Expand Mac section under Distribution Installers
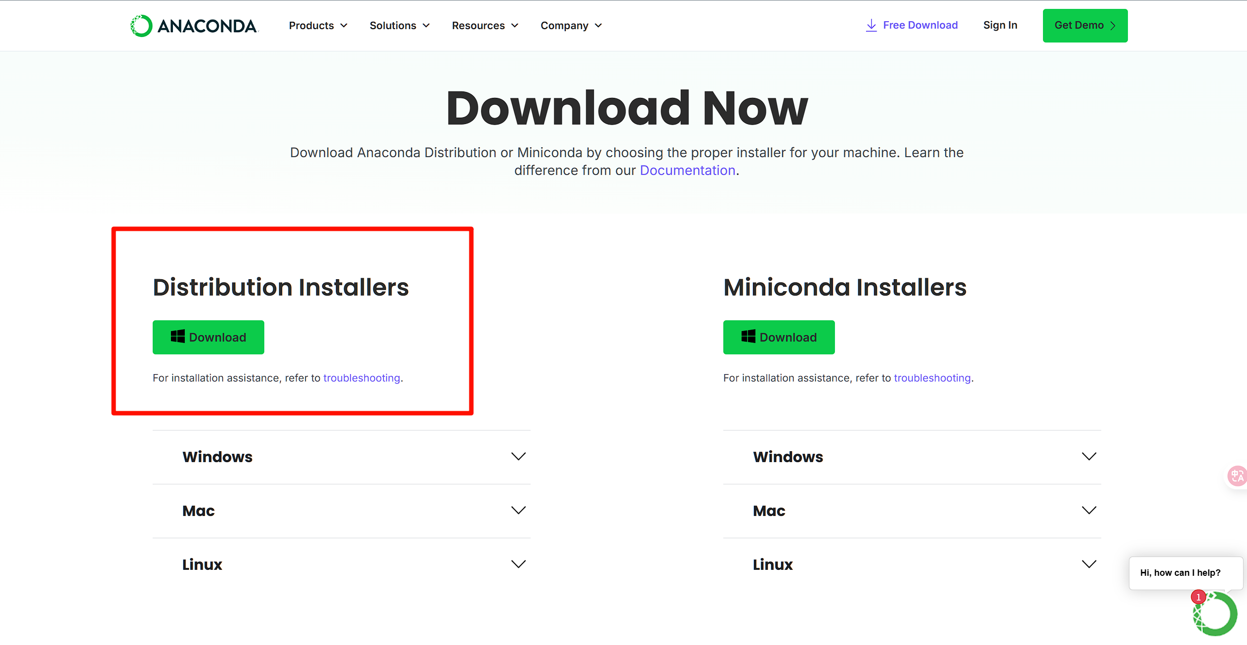This screenshot has width=1247, height=645. (x=518, y=511)
